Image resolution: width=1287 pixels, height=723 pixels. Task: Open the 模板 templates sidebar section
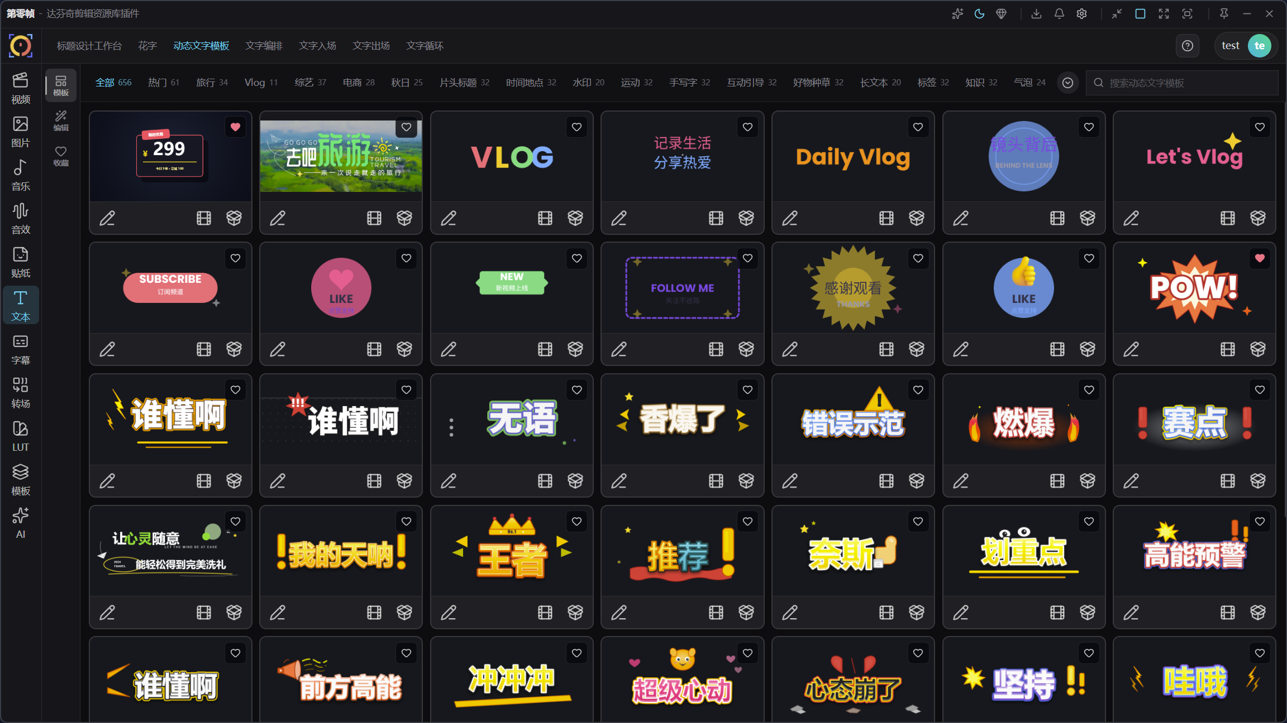[21, 480]
